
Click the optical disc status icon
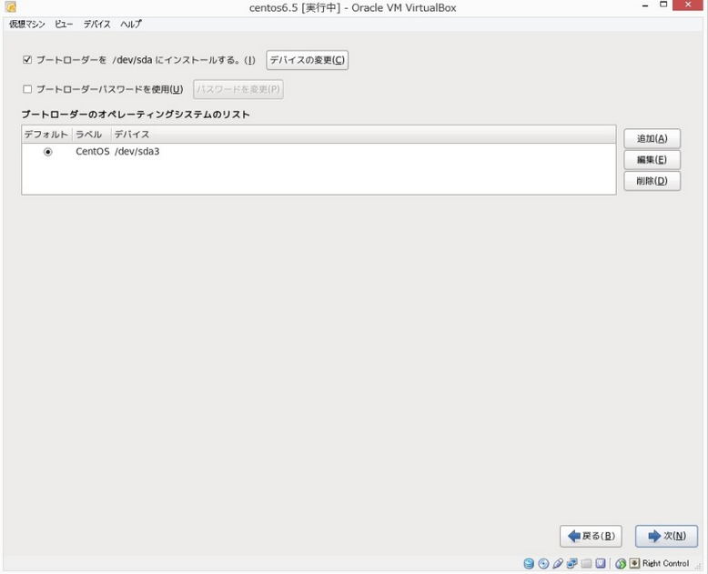(543, 563)
